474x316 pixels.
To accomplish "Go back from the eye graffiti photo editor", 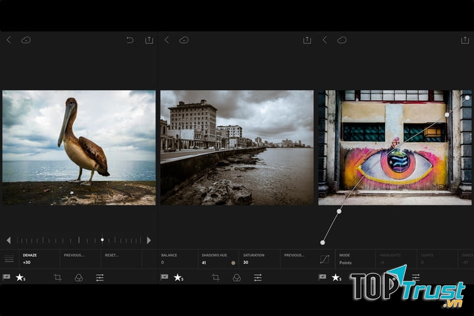I will click(325, 40).
